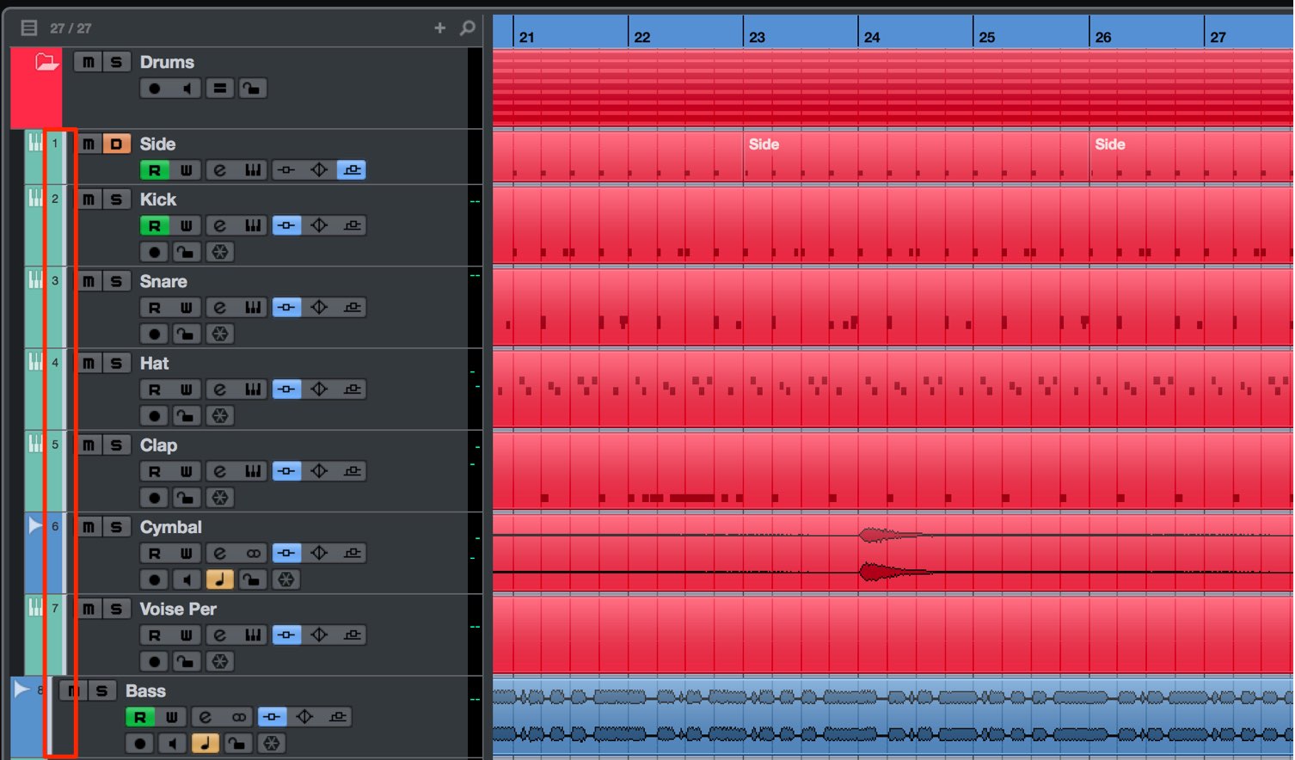Select the Snare track name

[x=163, y=281]
